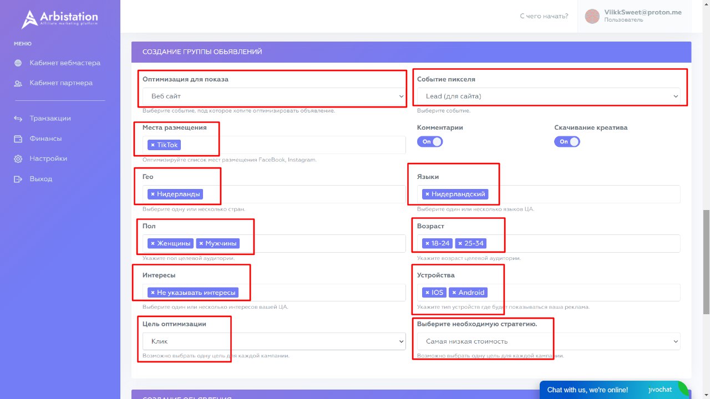Screen dimensions: 710x399
Task: Click the gear icon beside Настройки
Action: coord(18,159)
